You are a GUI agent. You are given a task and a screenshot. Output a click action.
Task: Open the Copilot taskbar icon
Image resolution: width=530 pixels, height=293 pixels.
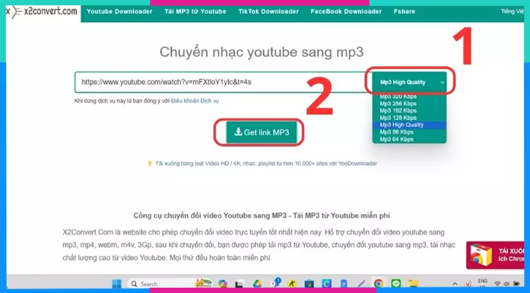(223, 284)
